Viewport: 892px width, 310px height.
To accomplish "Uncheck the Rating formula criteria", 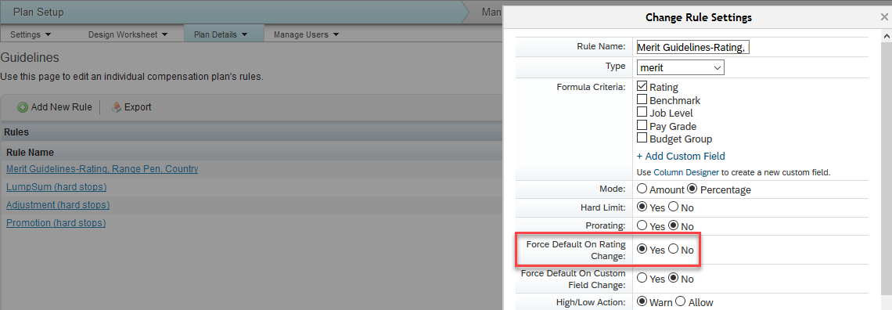I will click(642, 86).
